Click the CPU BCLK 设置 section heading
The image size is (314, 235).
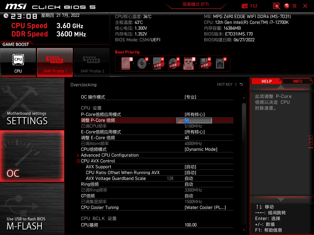coord(98,218)
